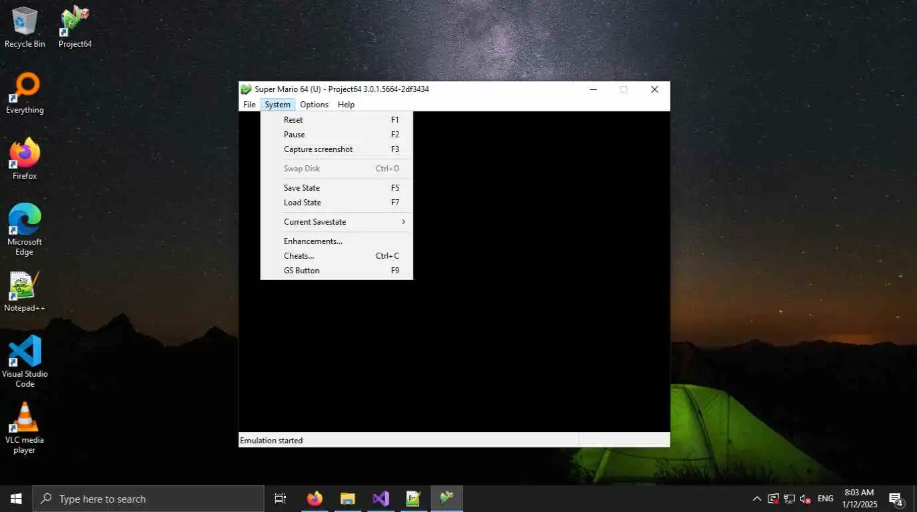The height and width of the screenshot is (512, 917).
Task: Open the notification center icon
Action: 896,499
